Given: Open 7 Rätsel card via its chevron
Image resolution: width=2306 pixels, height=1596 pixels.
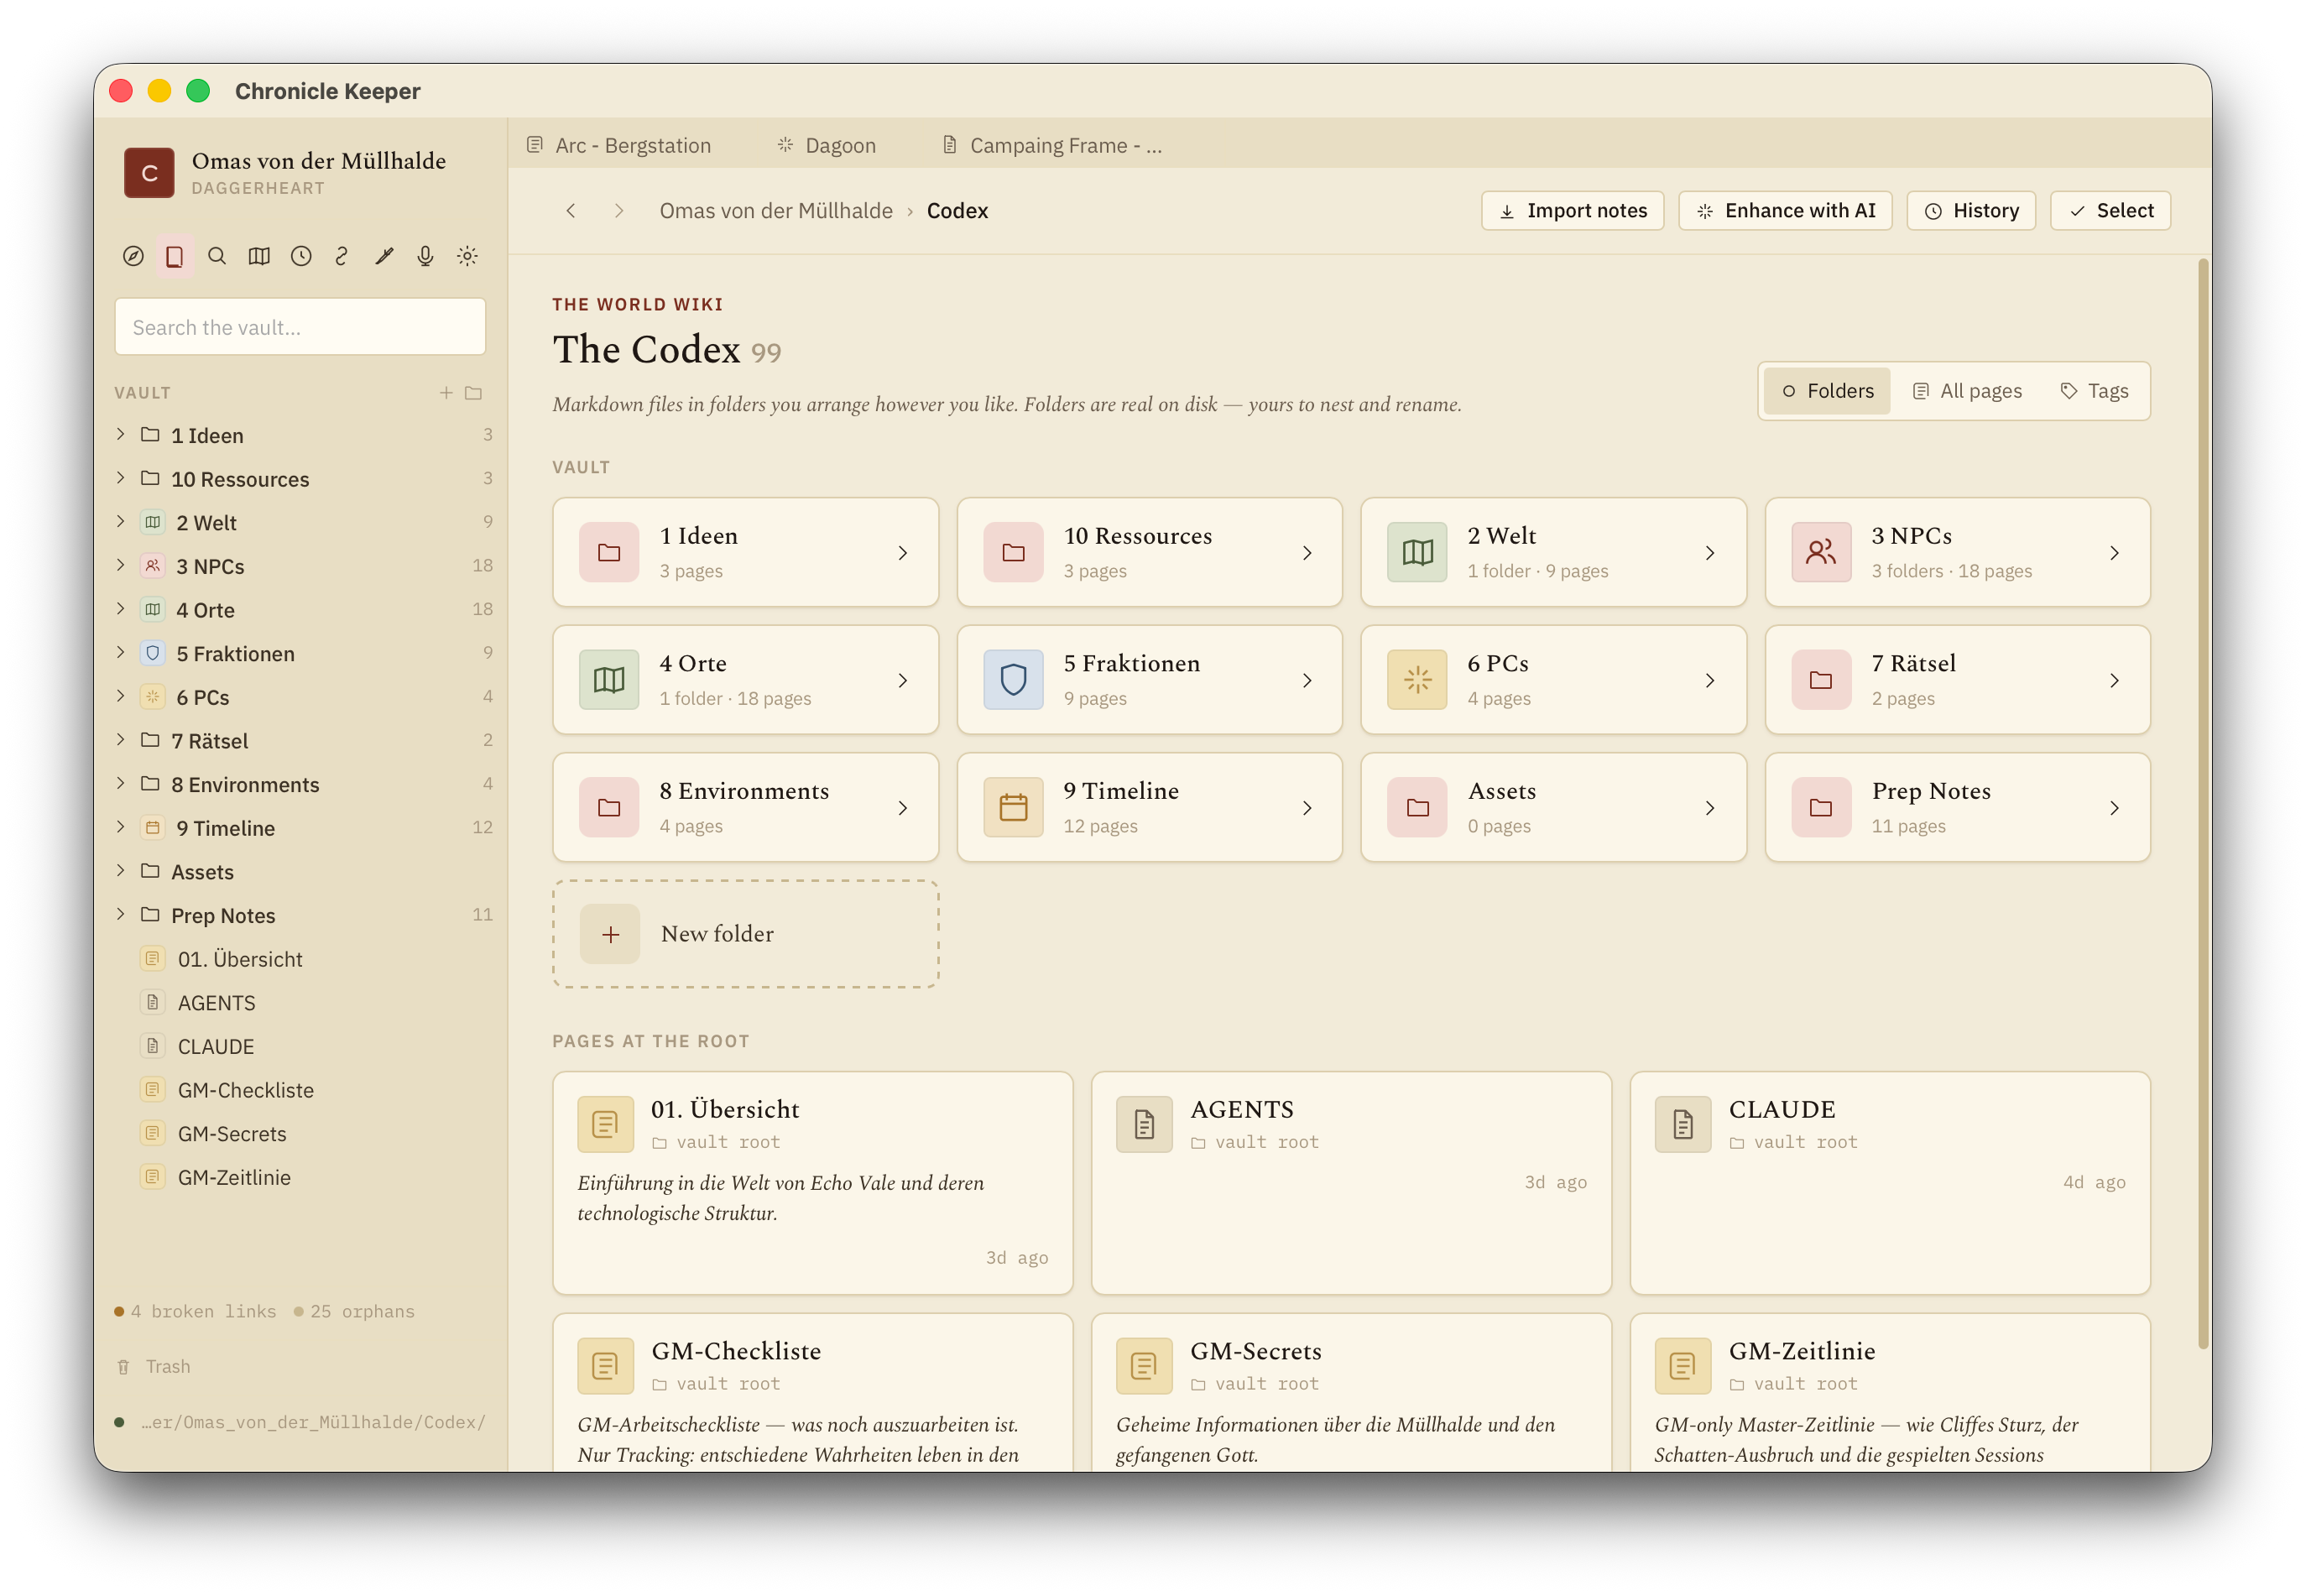Looking at the screenshot, I should (x=2114, y=680).
